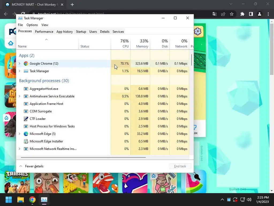
Task: Close the MONKEY MART browser tab
Action: click(62, 5)
